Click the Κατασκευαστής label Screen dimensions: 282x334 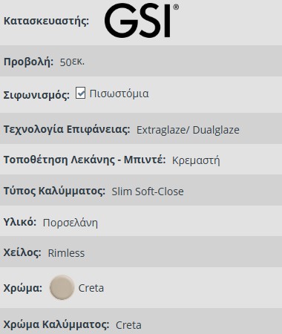coord(46,21)
